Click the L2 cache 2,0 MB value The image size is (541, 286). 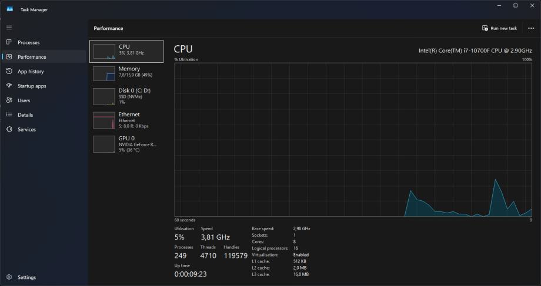tap(300, 268)
